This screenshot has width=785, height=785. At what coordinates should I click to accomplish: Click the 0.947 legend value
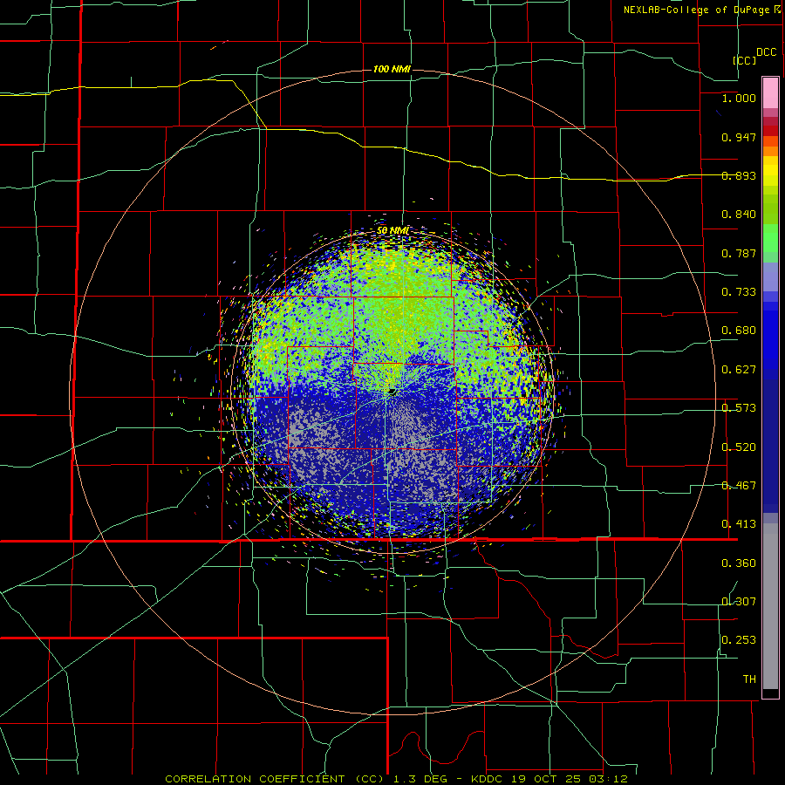pyautogui.click(x=739, y=137)
